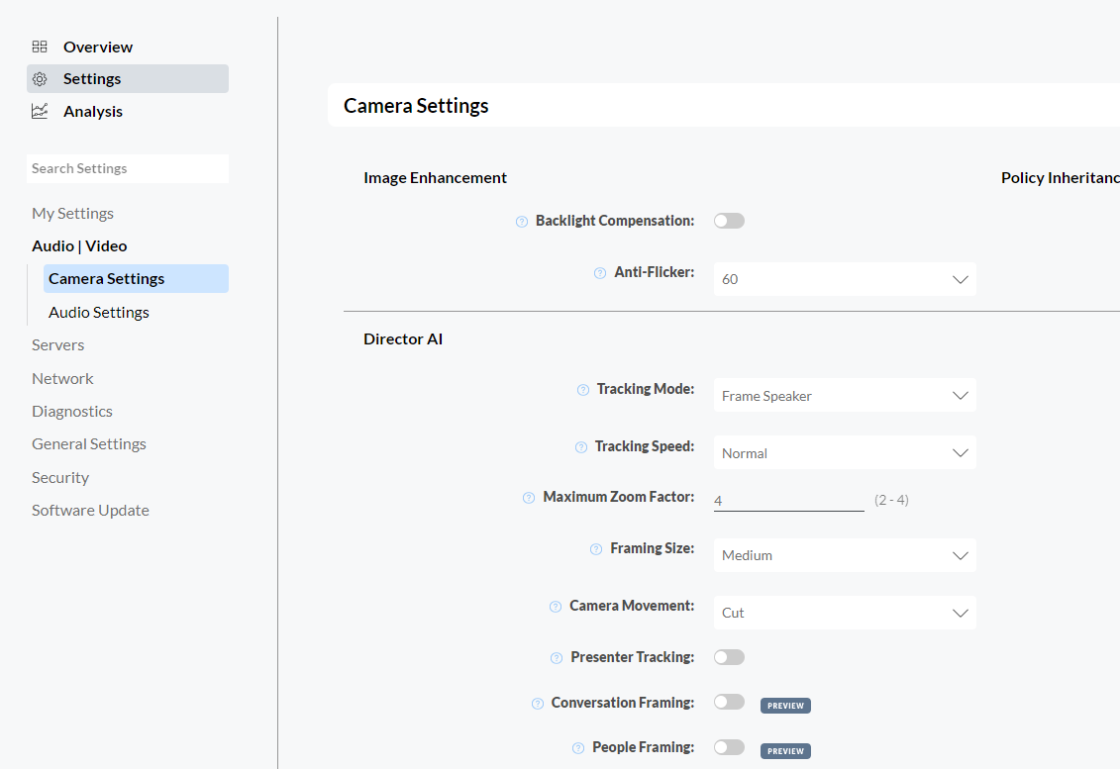Enable Backlight Compensation
1120x769 pixels.
[729, 220]
